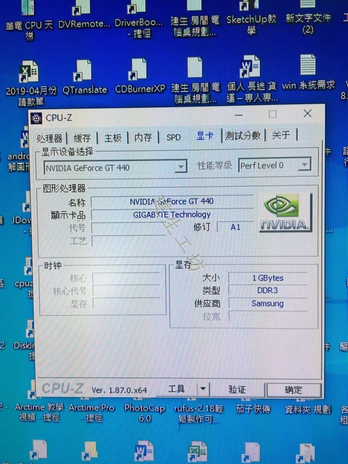
Task: Click the 修订 field showing A1
Action: pos(235,227)
